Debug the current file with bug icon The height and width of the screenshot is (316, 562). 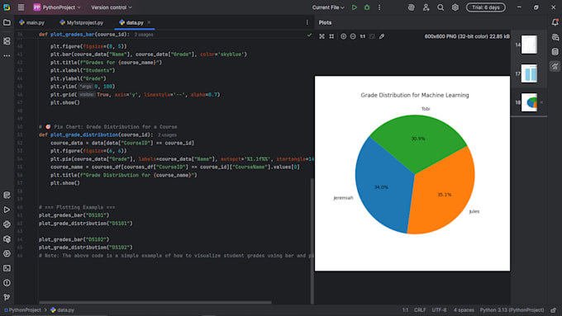367,7
